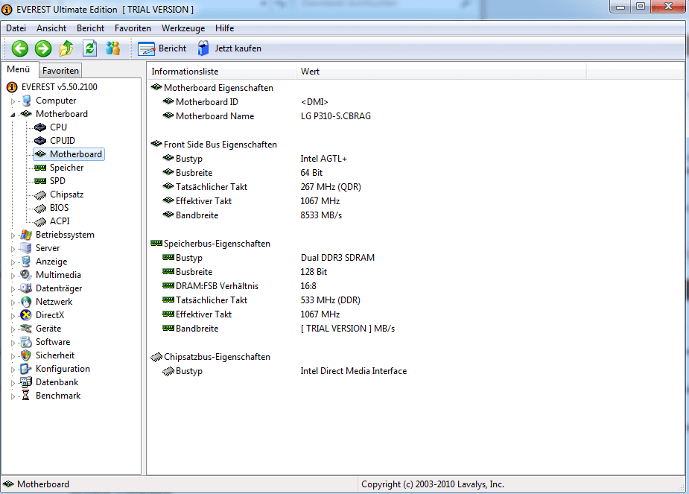Click the Datenträger drive icon
Image resolution: width=689 pixels, height=494 pixels.
click(26, 288)
